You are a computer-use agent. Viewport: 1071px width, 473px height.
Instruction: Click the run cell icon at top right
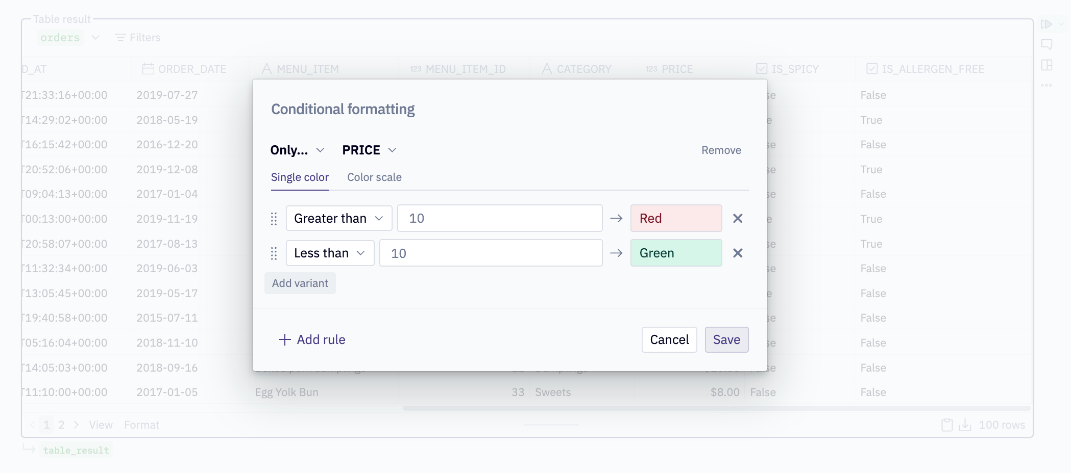(1046, 24)
